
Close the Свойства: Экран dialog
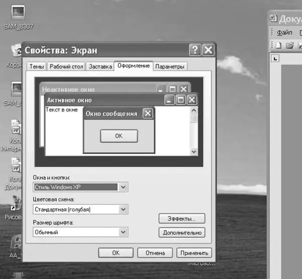[208, 50]
